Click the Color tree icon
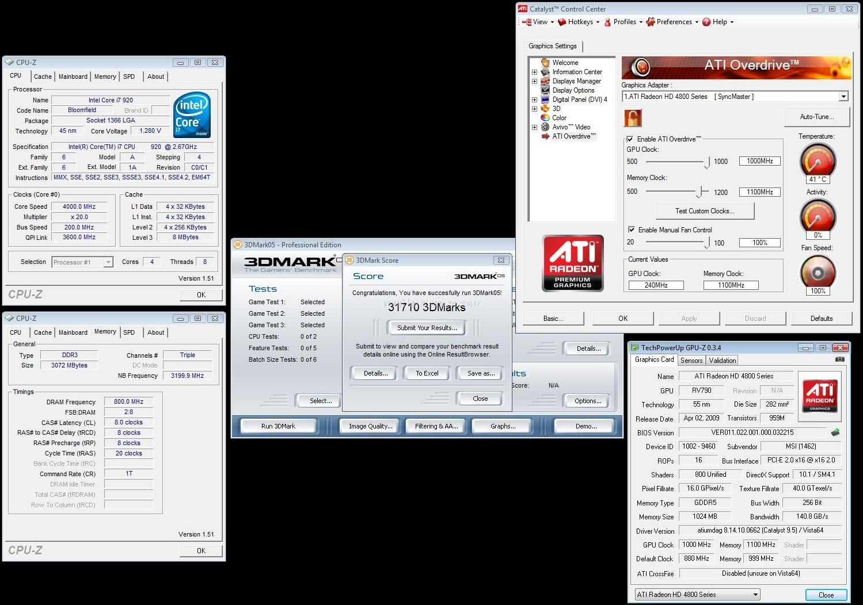This screenshot has width=863, height=605. click(x=545, y=118)
